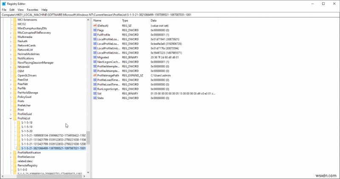Click the RunLogonScript... value icon
The image size is (340, 179).
pyautogui.click(x=95, y=89)
